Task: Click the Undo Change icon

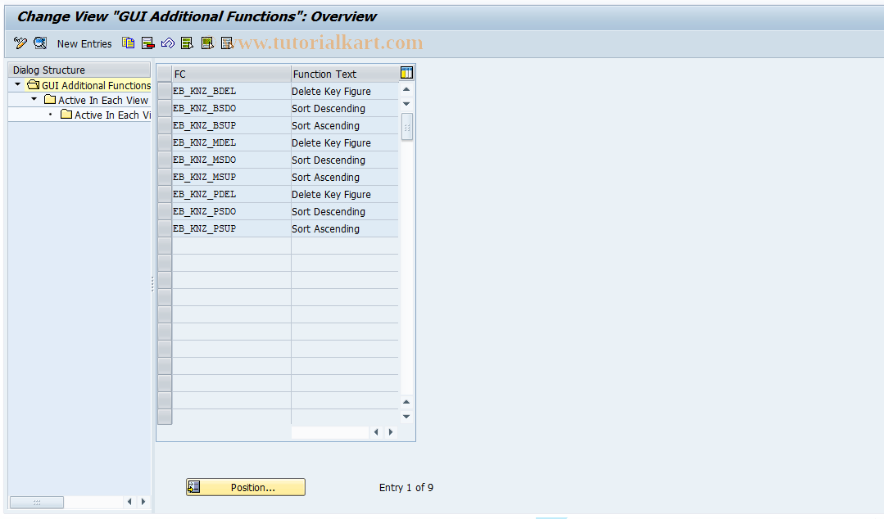Action: (x=167, y=43)
